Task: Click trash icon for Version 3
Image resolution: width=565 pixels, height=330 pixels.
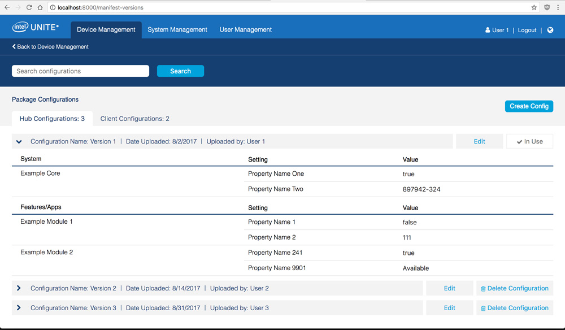Action: [x=483, y=309]
